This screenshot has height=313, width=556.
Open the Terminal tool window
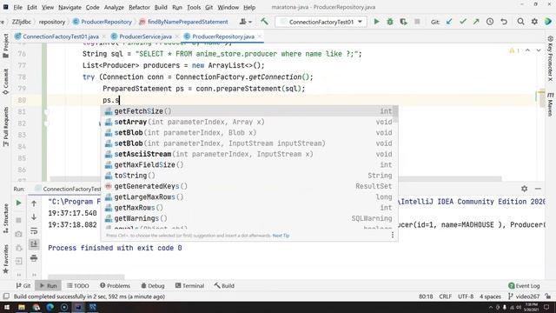click(x=189, y=286)
